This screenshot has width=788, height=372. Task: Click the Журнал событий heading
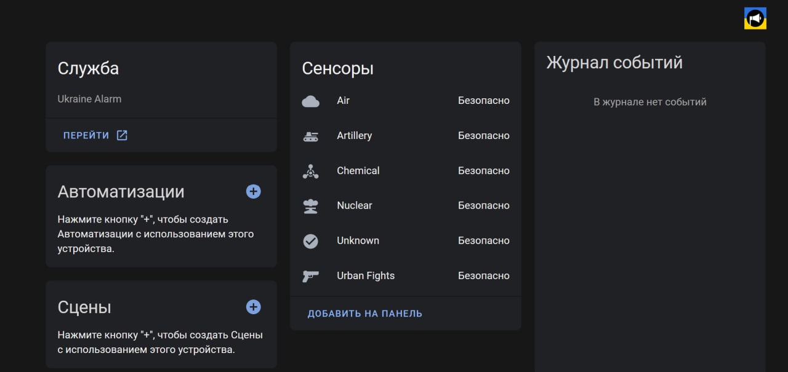tap(614, 63)
